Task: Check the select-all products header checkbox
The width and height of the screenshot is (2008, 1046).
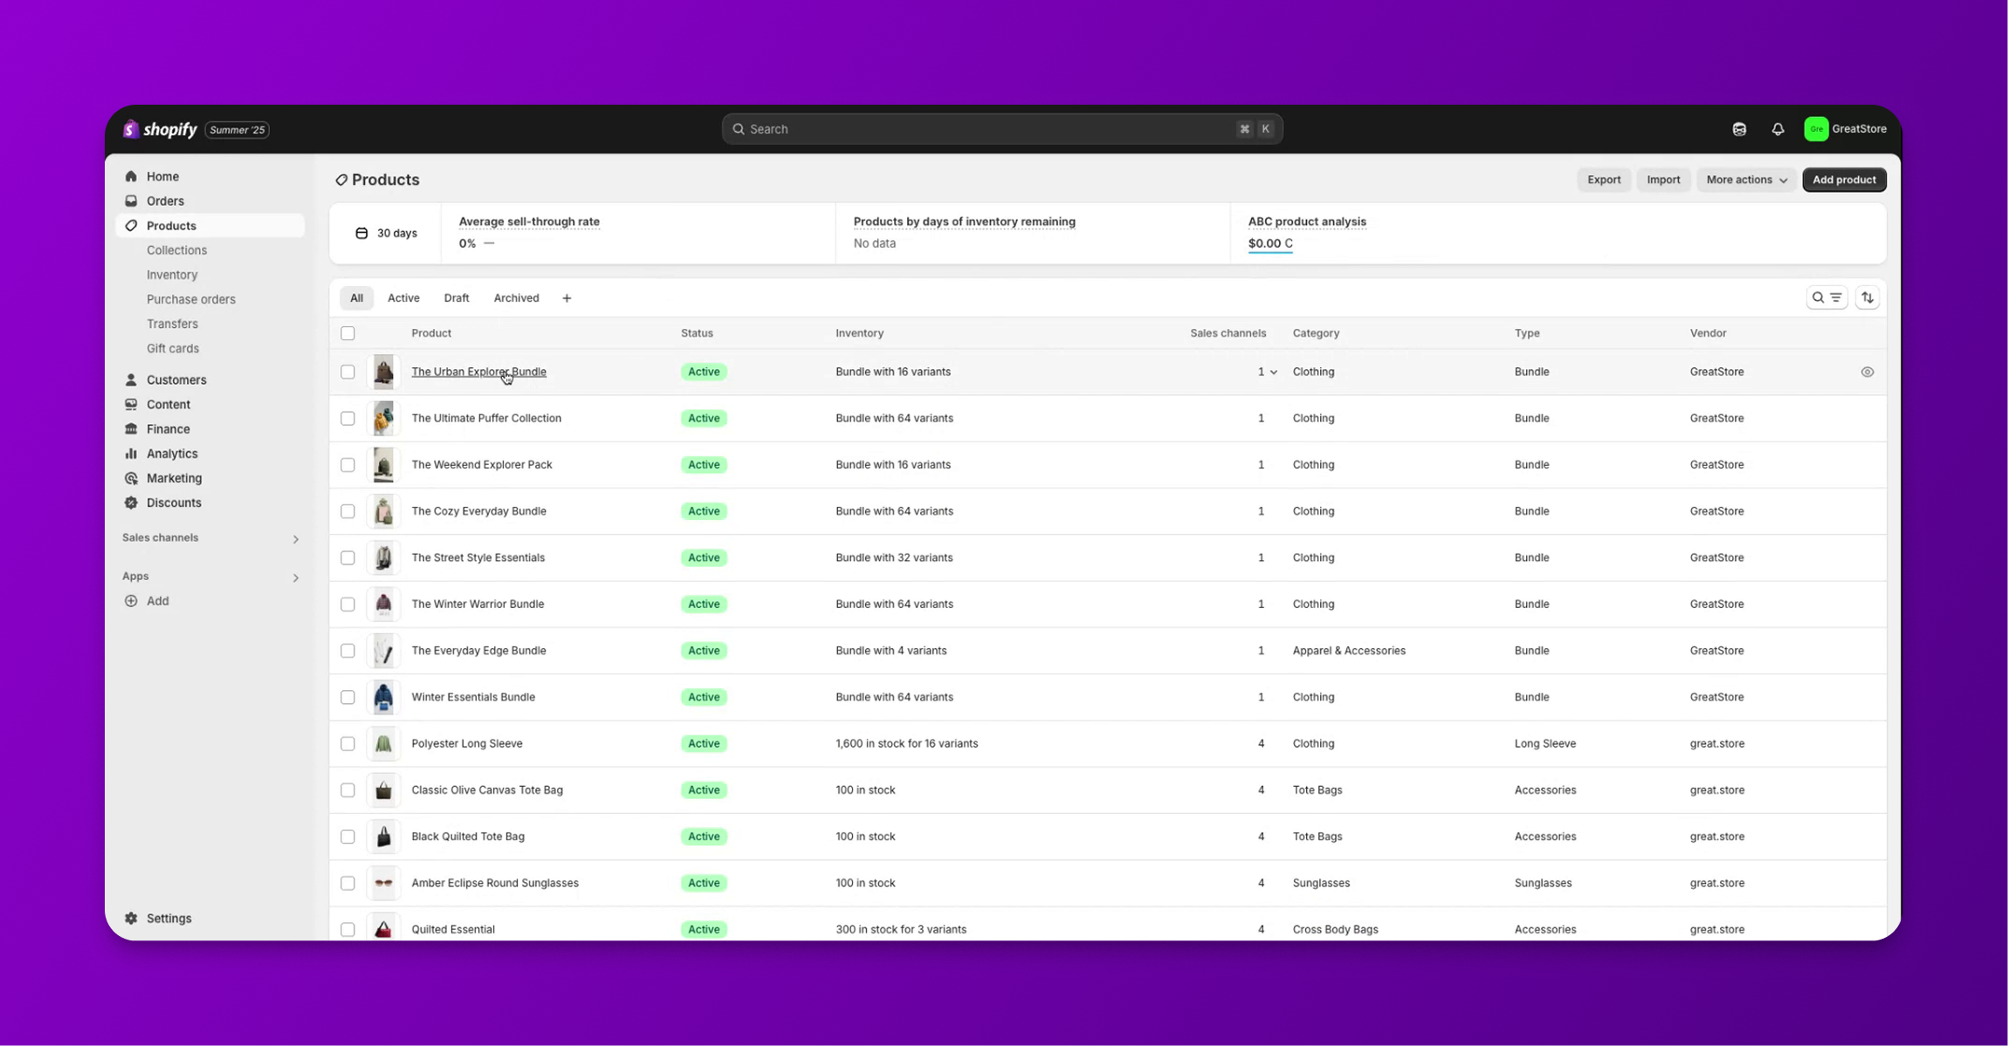Action: (x=347, y=333)
